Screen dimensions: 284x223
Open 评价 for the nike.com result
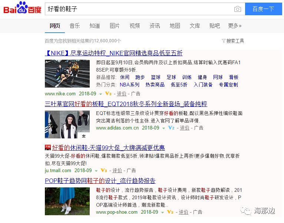122,94
